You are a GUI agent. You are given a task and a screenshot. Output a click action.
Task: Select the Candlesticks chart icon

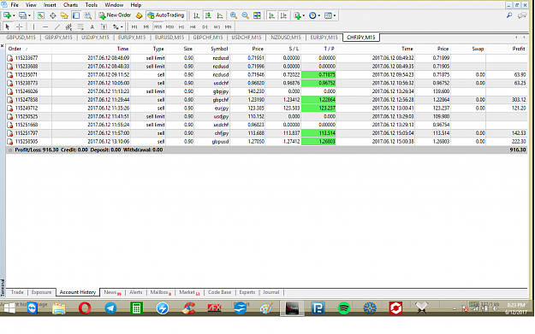click(x=208, y=15)
